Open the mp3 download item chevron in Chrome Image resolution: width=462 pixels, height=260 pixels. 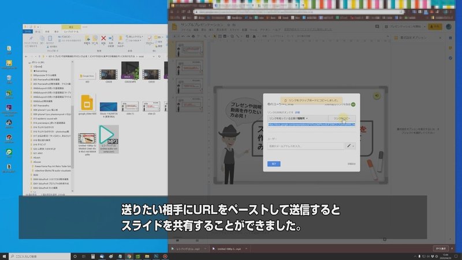pyautogui.click(x=206, y=249)
